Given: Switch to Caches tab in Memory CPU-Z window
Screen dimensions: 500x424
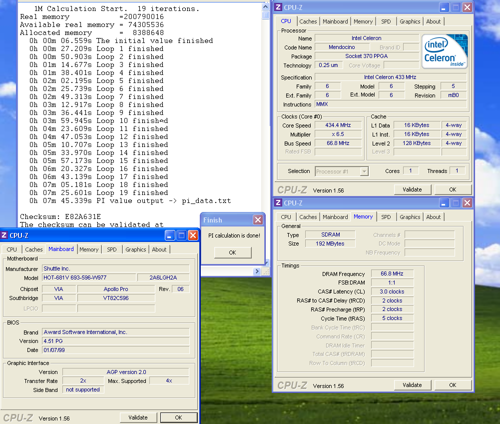Looking at the screenshot, I should pos(308,217).
